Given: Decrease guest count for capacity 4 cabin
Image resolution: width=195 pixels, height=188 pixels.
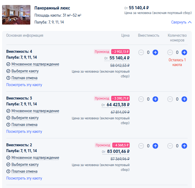Looking at the screenshot, I should click(x=141, y=52).
